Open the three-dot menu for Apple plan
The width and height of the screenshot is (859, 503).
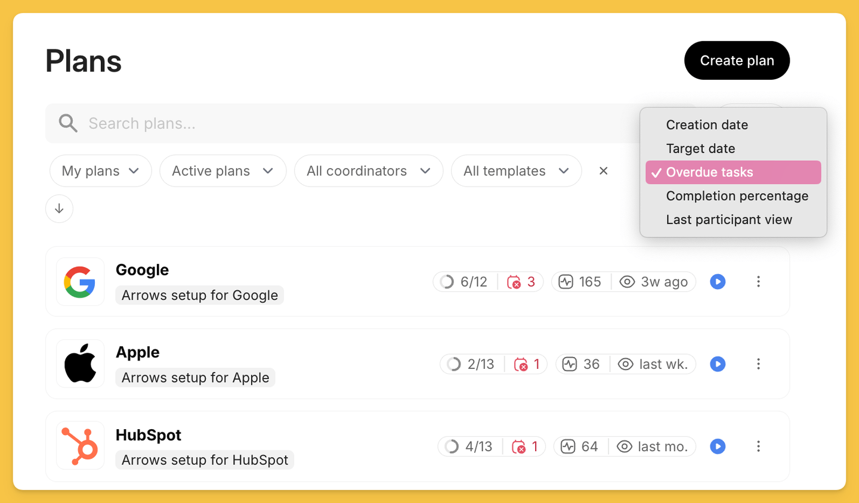coord(758,364)
